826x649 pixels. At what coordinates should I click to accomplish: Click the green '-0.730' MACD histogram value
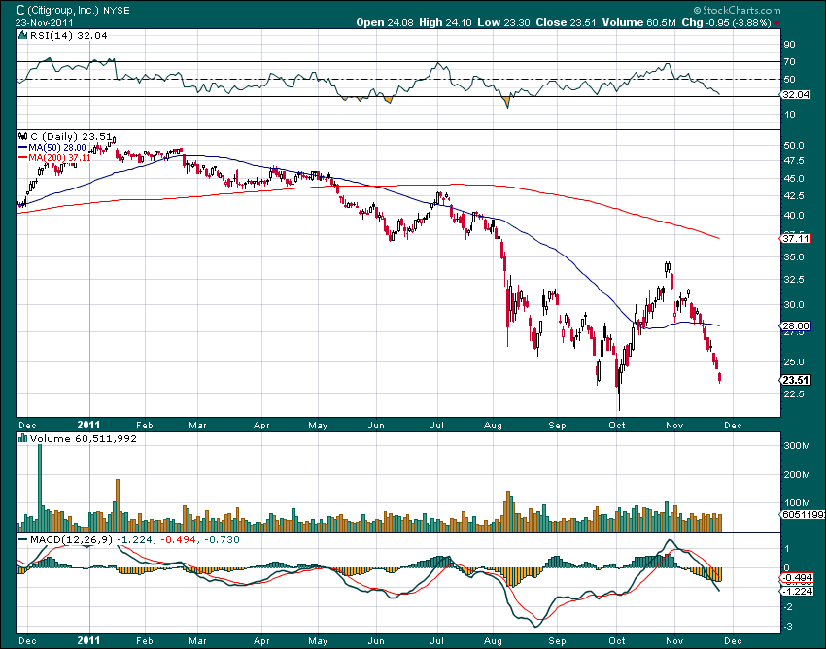(x=222, y=540)
